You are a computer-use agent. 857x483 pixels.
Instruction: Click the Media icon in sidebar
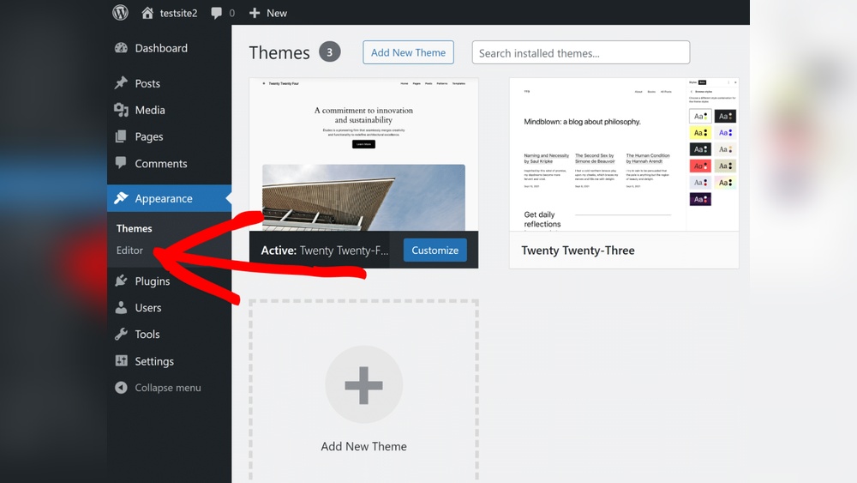(121, 110)
